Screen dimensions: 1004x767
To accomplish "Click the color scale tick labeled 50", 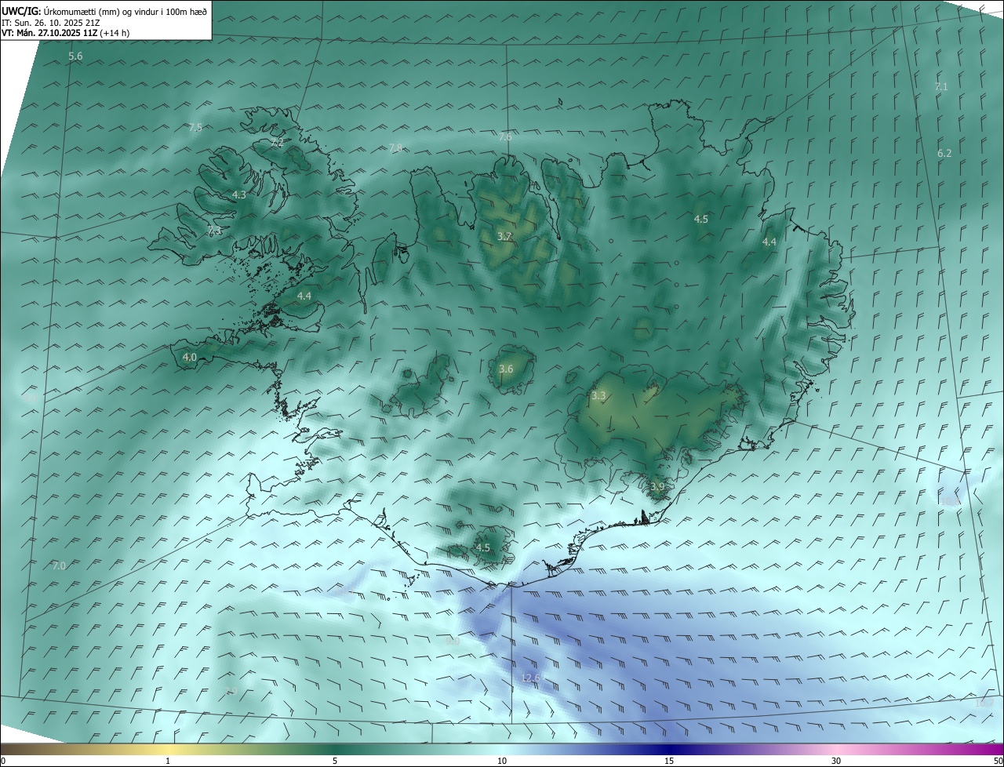I will (x=998, y=761).
